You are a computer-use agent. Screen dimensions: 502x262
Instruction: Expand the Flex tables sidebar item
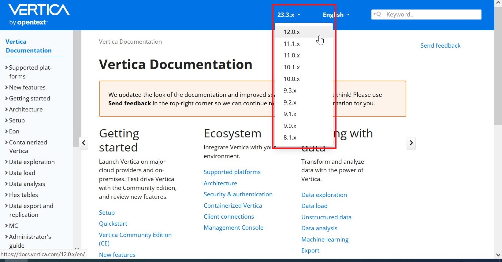6,195
